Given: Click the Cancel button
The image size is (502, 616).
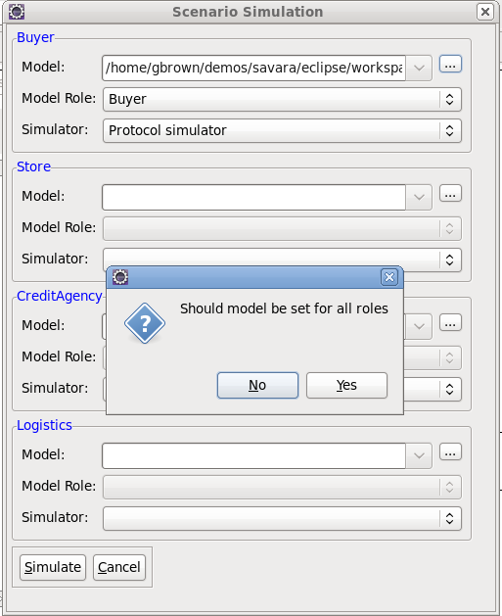Looking at the screenshot, I should pos(119,567).
